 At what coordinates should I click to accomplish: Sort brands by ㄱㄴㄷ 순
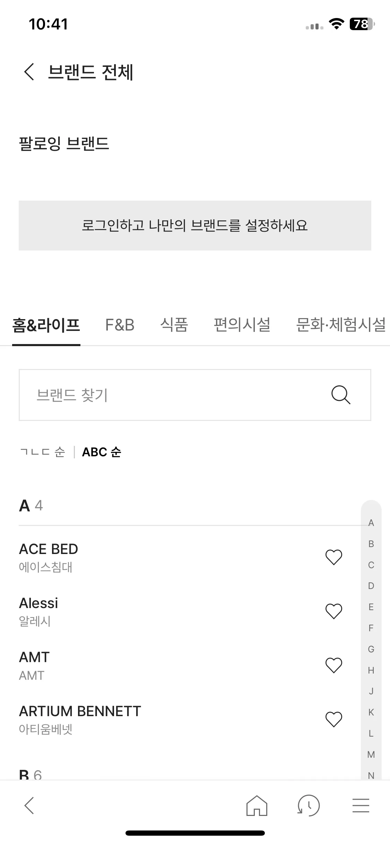(x=43, y=452)
